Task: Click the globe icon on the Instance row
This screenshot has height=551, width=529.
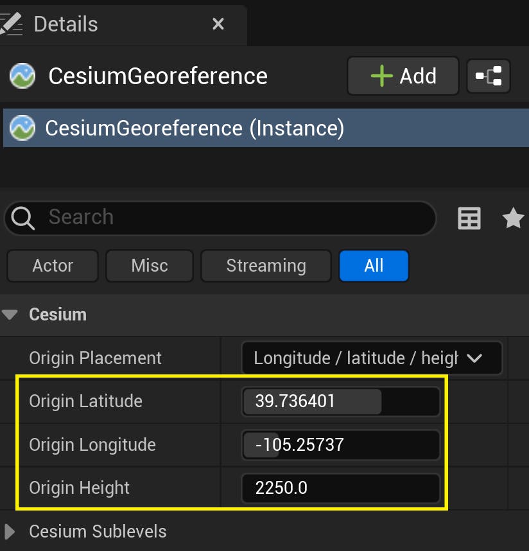Action: 22,127
